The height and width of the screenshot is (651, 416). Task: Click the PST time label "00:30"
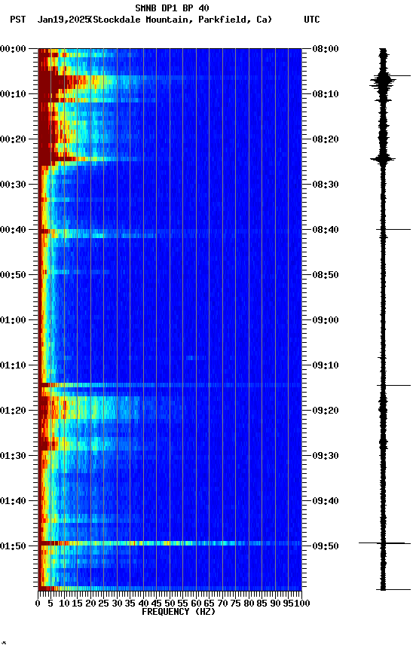[13, 185]
